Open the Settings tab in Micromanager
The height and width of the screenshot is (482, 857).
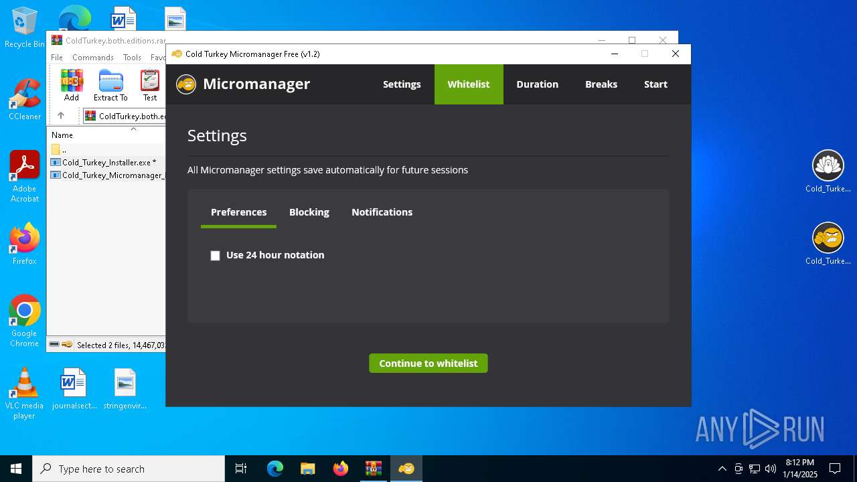coord(402,84)
